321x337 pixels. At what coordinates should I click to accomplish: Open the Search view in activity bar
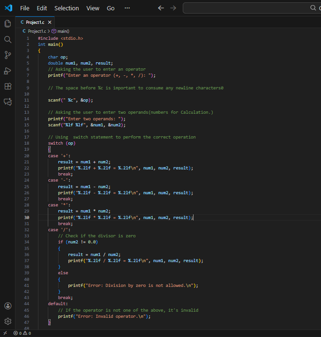(8, 39)
